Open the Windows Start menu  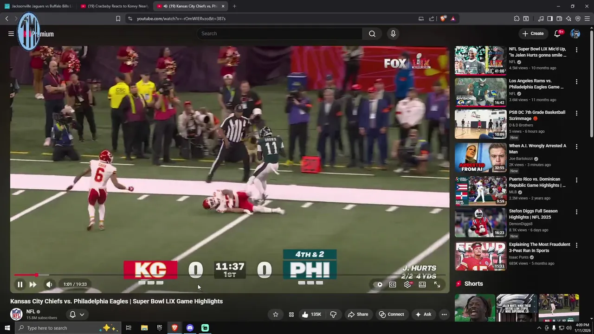(x=7, y=328)
